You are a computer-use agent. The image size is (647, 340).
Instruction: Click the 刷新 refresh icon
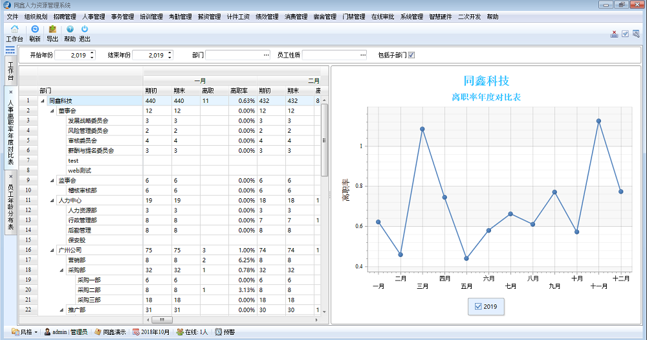point(35,29)
